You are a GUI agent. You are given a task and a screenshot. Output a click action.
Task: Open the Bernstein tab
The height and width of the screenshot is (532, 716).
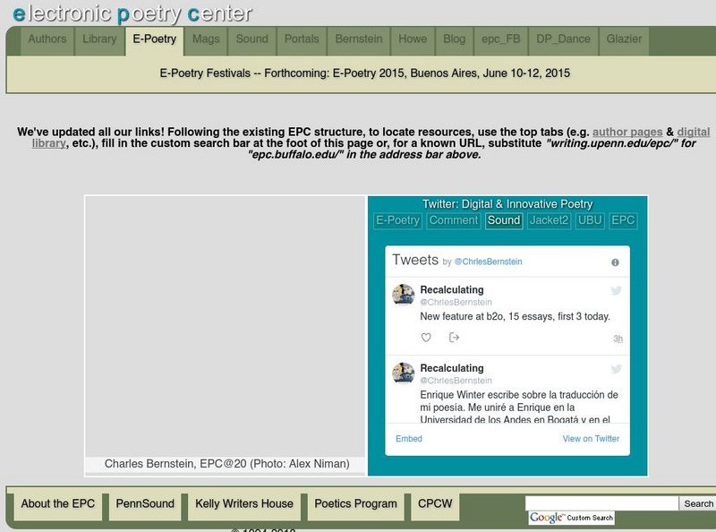tap(359, 39)
